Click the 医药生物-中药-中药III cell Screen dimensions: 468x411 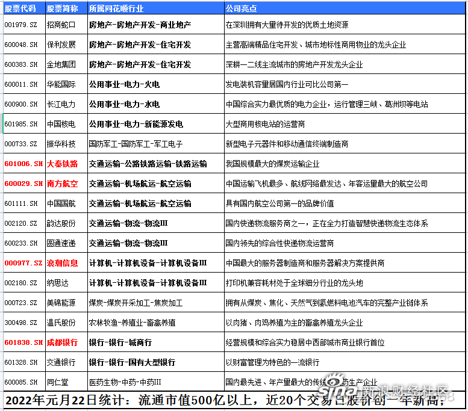coord(156,382)
